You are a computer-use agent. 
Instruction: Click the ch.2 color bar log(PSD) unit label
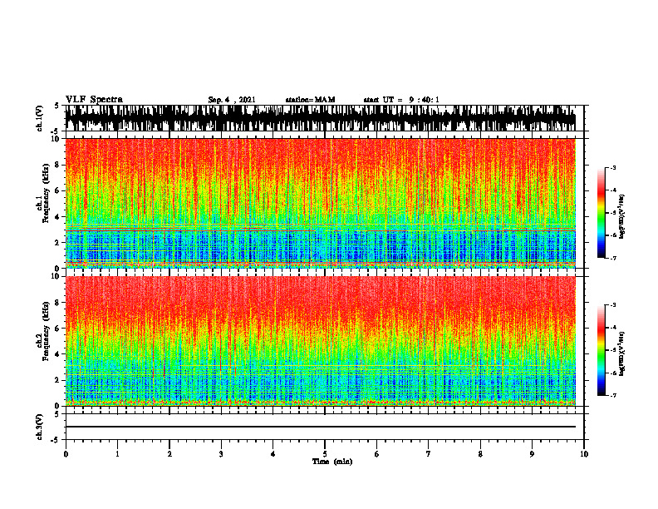coord(622,353)
